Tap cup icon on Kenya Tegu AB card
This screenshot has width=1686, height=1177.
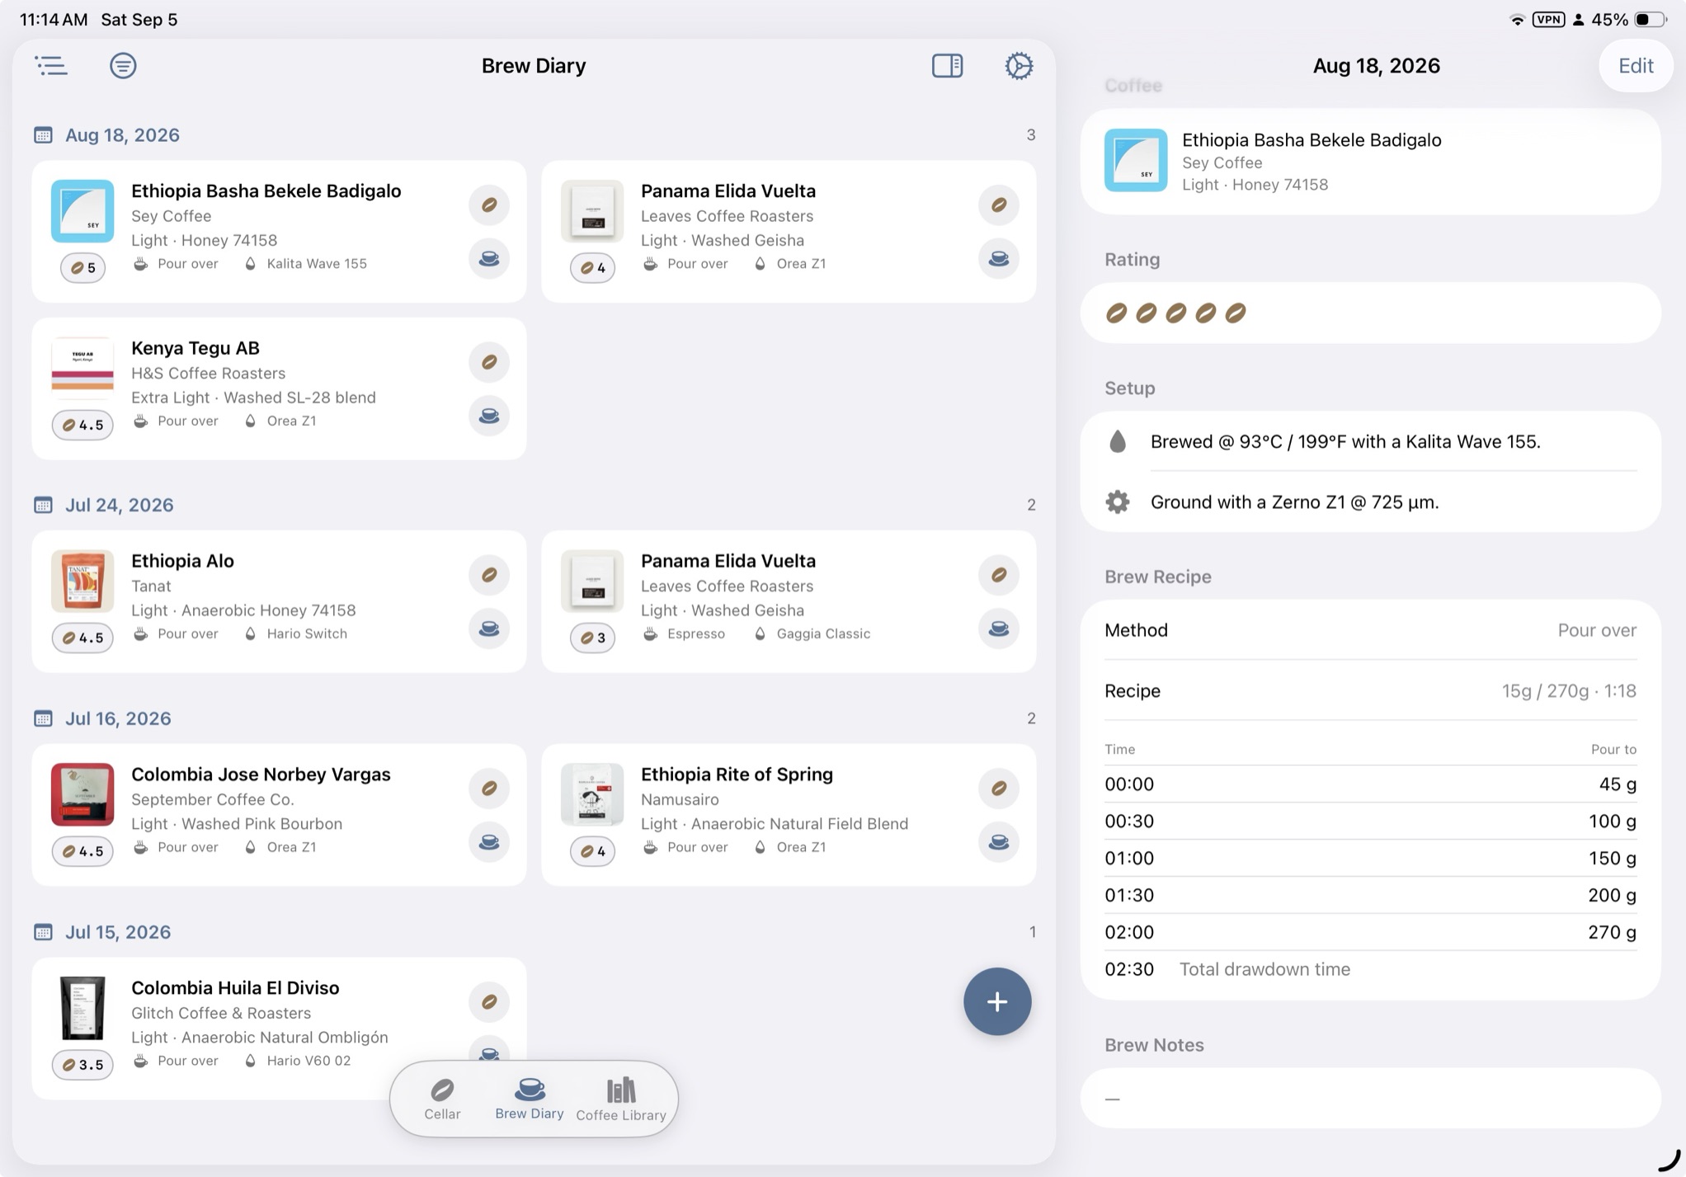click(x=489, y=416)
